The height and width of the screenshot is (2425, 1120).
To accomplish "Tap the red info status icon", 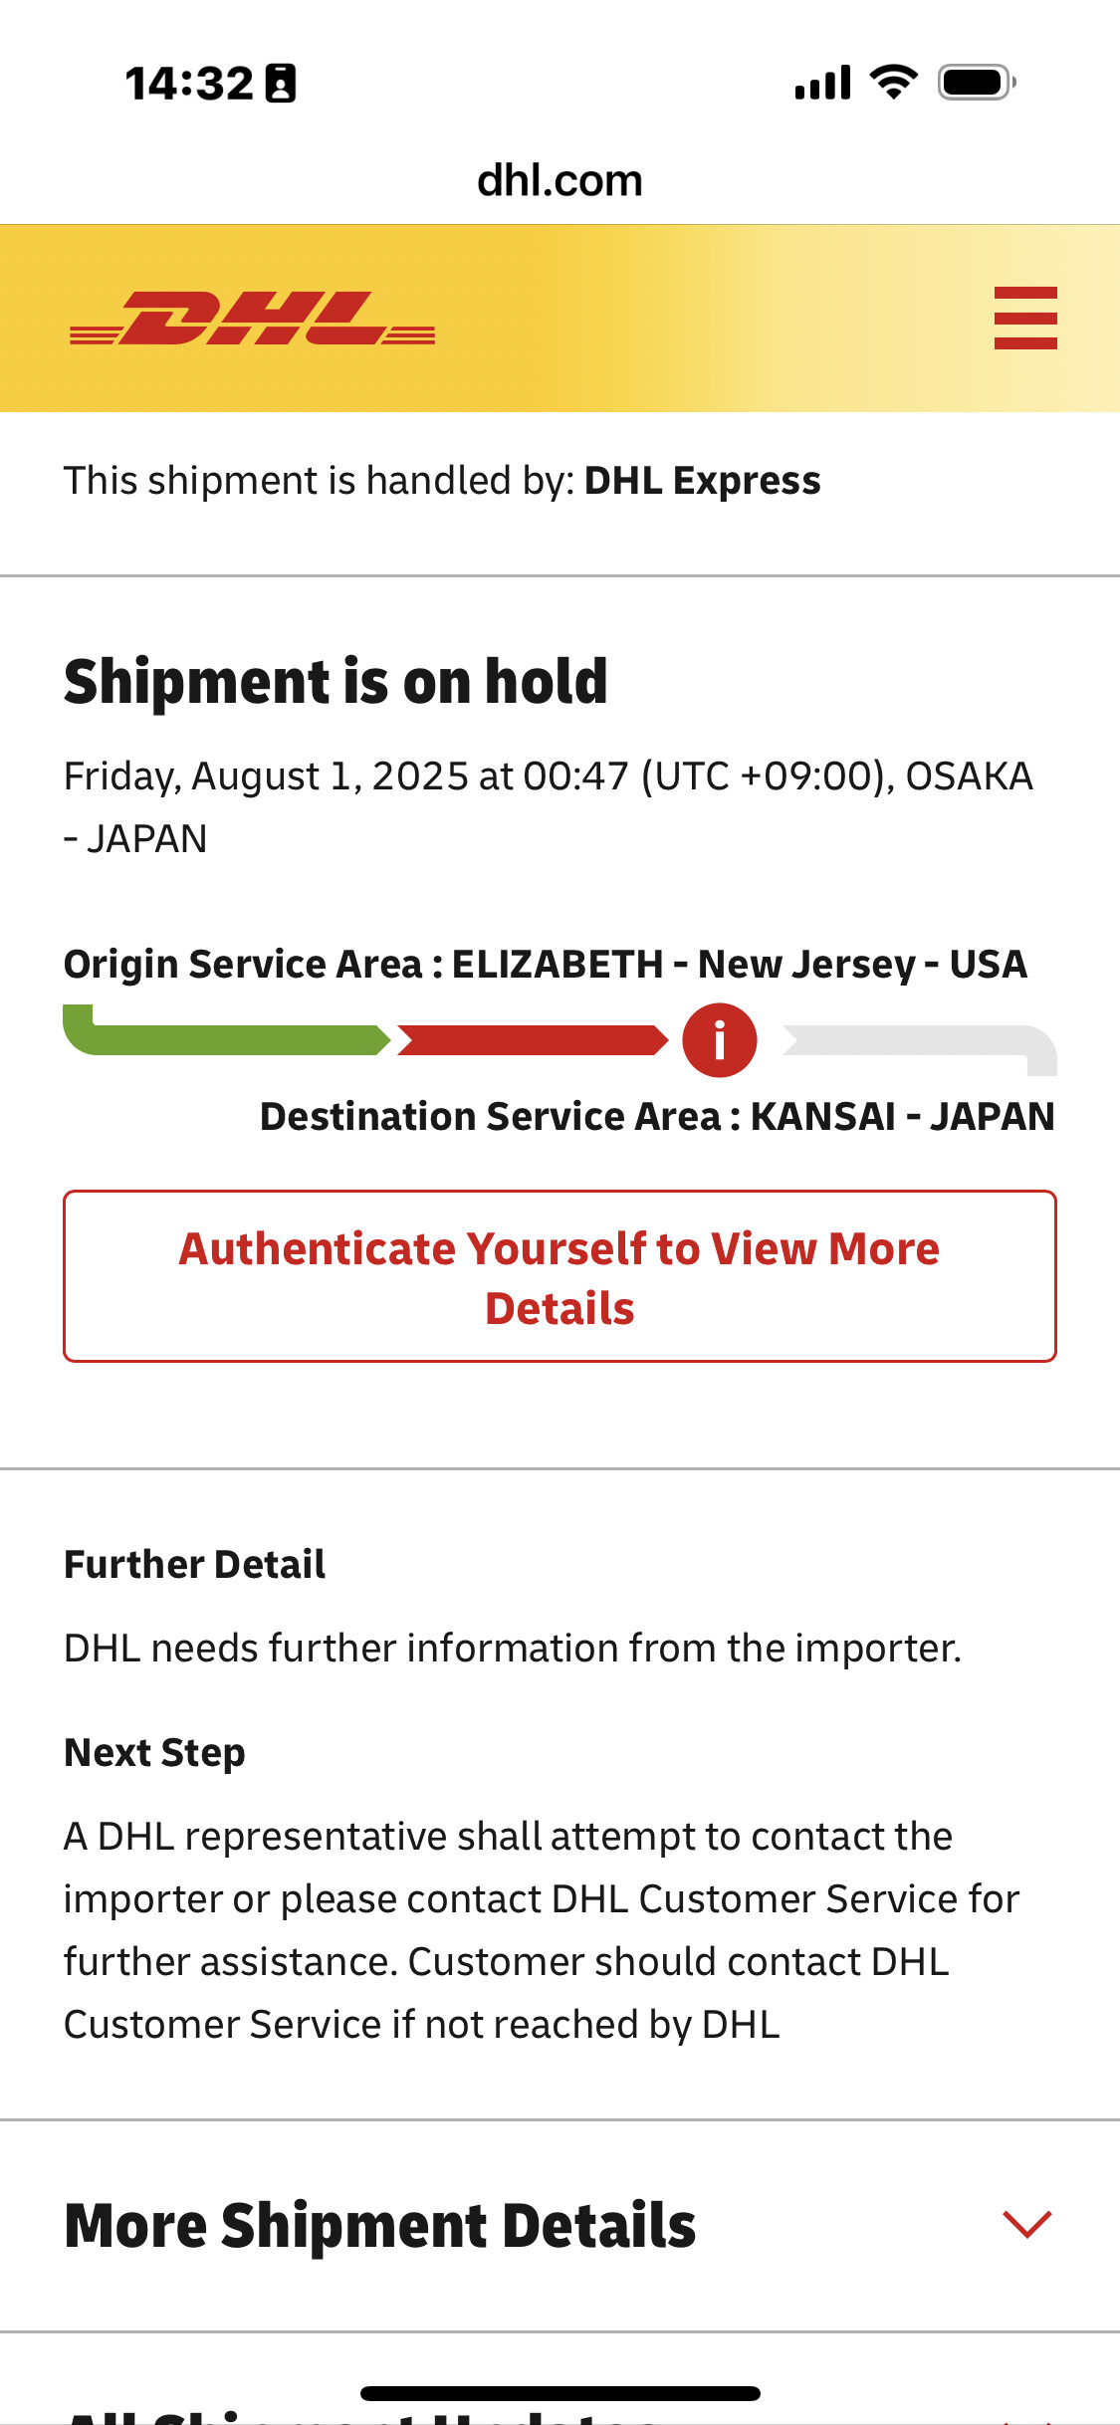I will pyautogui.click(x=719, y=1040).
